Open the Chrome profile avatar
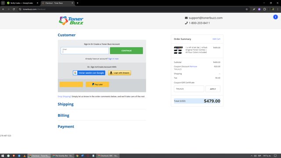The image size is (281, 158). (273, 9)
